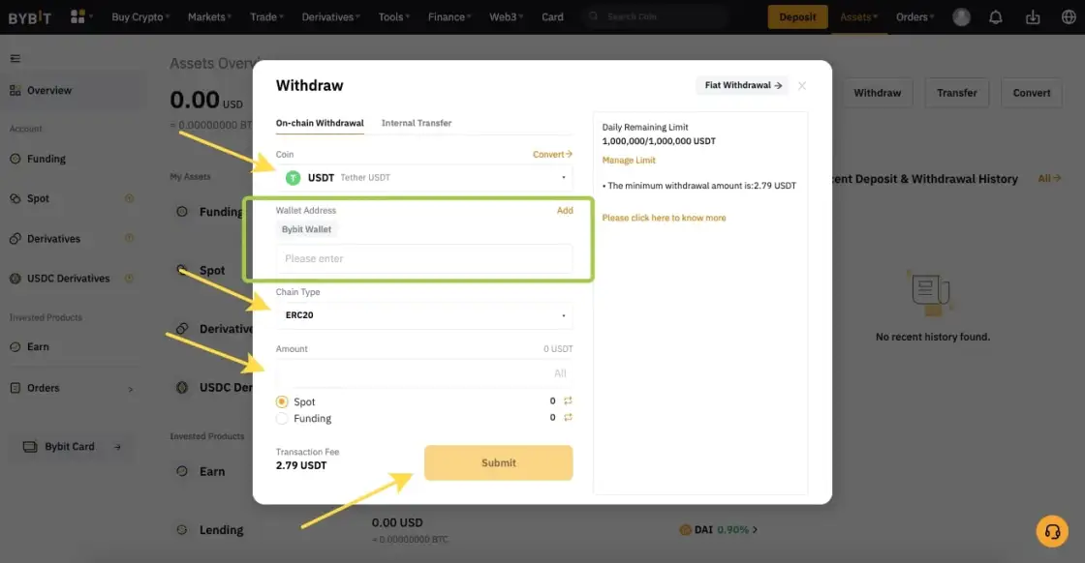
Task: Click the Derivatives icon in sidebar
Action: [x=15, y=238]
